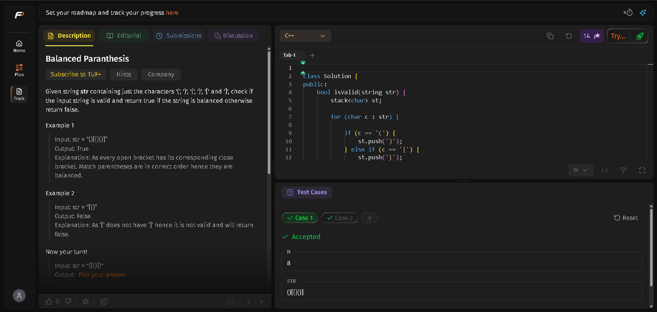
Task: Click the Balanced Paranthesis title
Action: coord(87,59)
